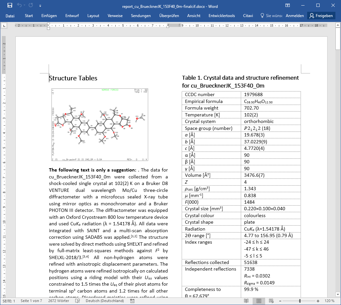The width and height of the screenshot is (341, 305).
Task: Switch to Web Layout view
Action: point(270,301)
